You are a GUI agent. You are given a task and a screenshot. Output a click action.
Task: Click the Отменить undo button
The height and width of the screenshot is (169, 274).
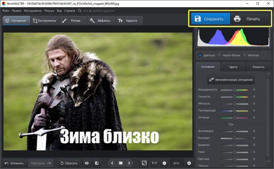pyautogui.click(x=15, y=163)
